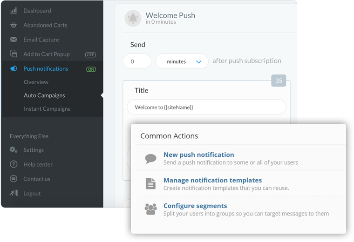The width and height of the screenshot is (354, 242).
Task: Open Dashboard in the sidebar
Action: [37, 11]
